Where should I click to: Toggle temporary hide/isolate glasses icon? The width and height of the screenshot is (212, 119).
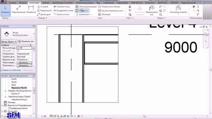point(72,116)
